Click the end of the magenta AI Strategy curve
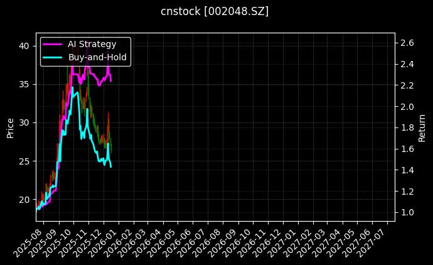This screenshot has height=265, width=433. tap(111, 81)
